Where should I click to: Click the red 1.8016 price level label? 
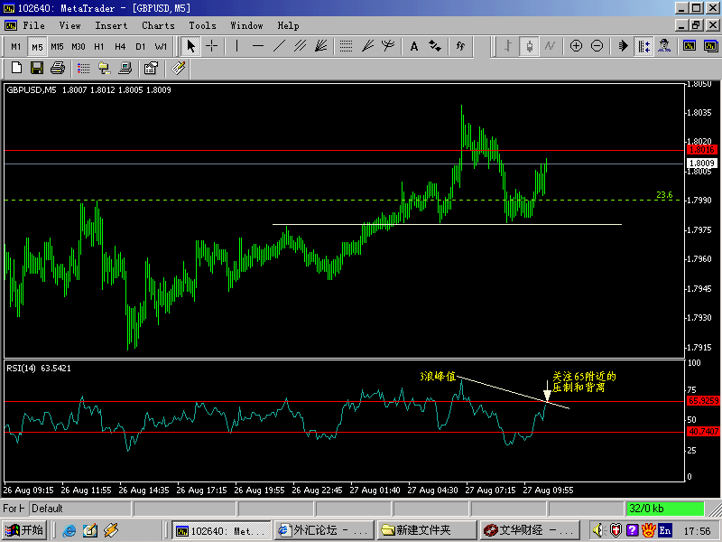702,150
